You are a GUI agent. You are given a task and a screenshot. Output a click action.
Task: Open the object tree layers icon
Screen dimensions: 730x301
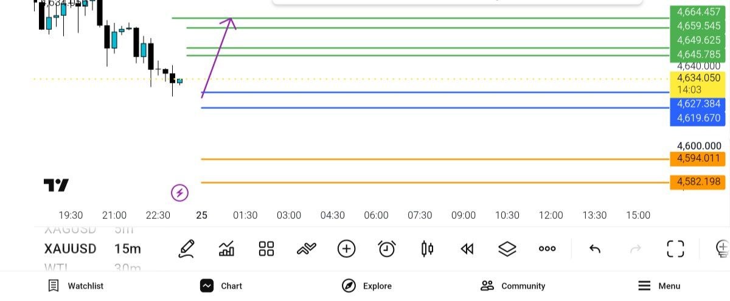(x=507, y=249)
